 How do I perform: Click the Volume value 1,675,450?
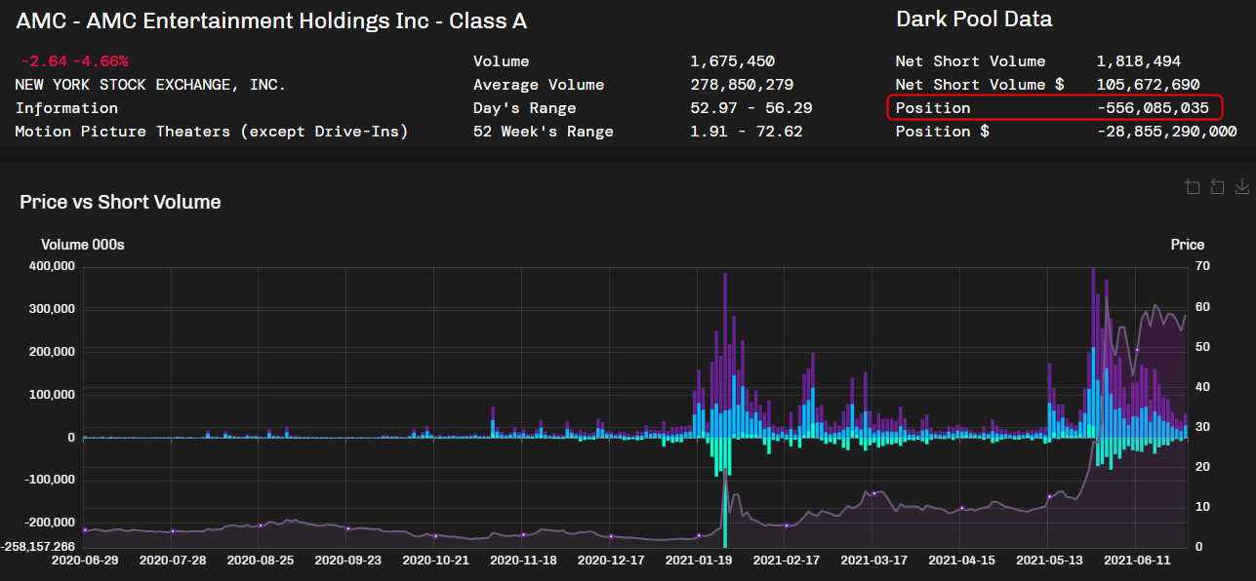pyautogui.click(x=732, y=61)
